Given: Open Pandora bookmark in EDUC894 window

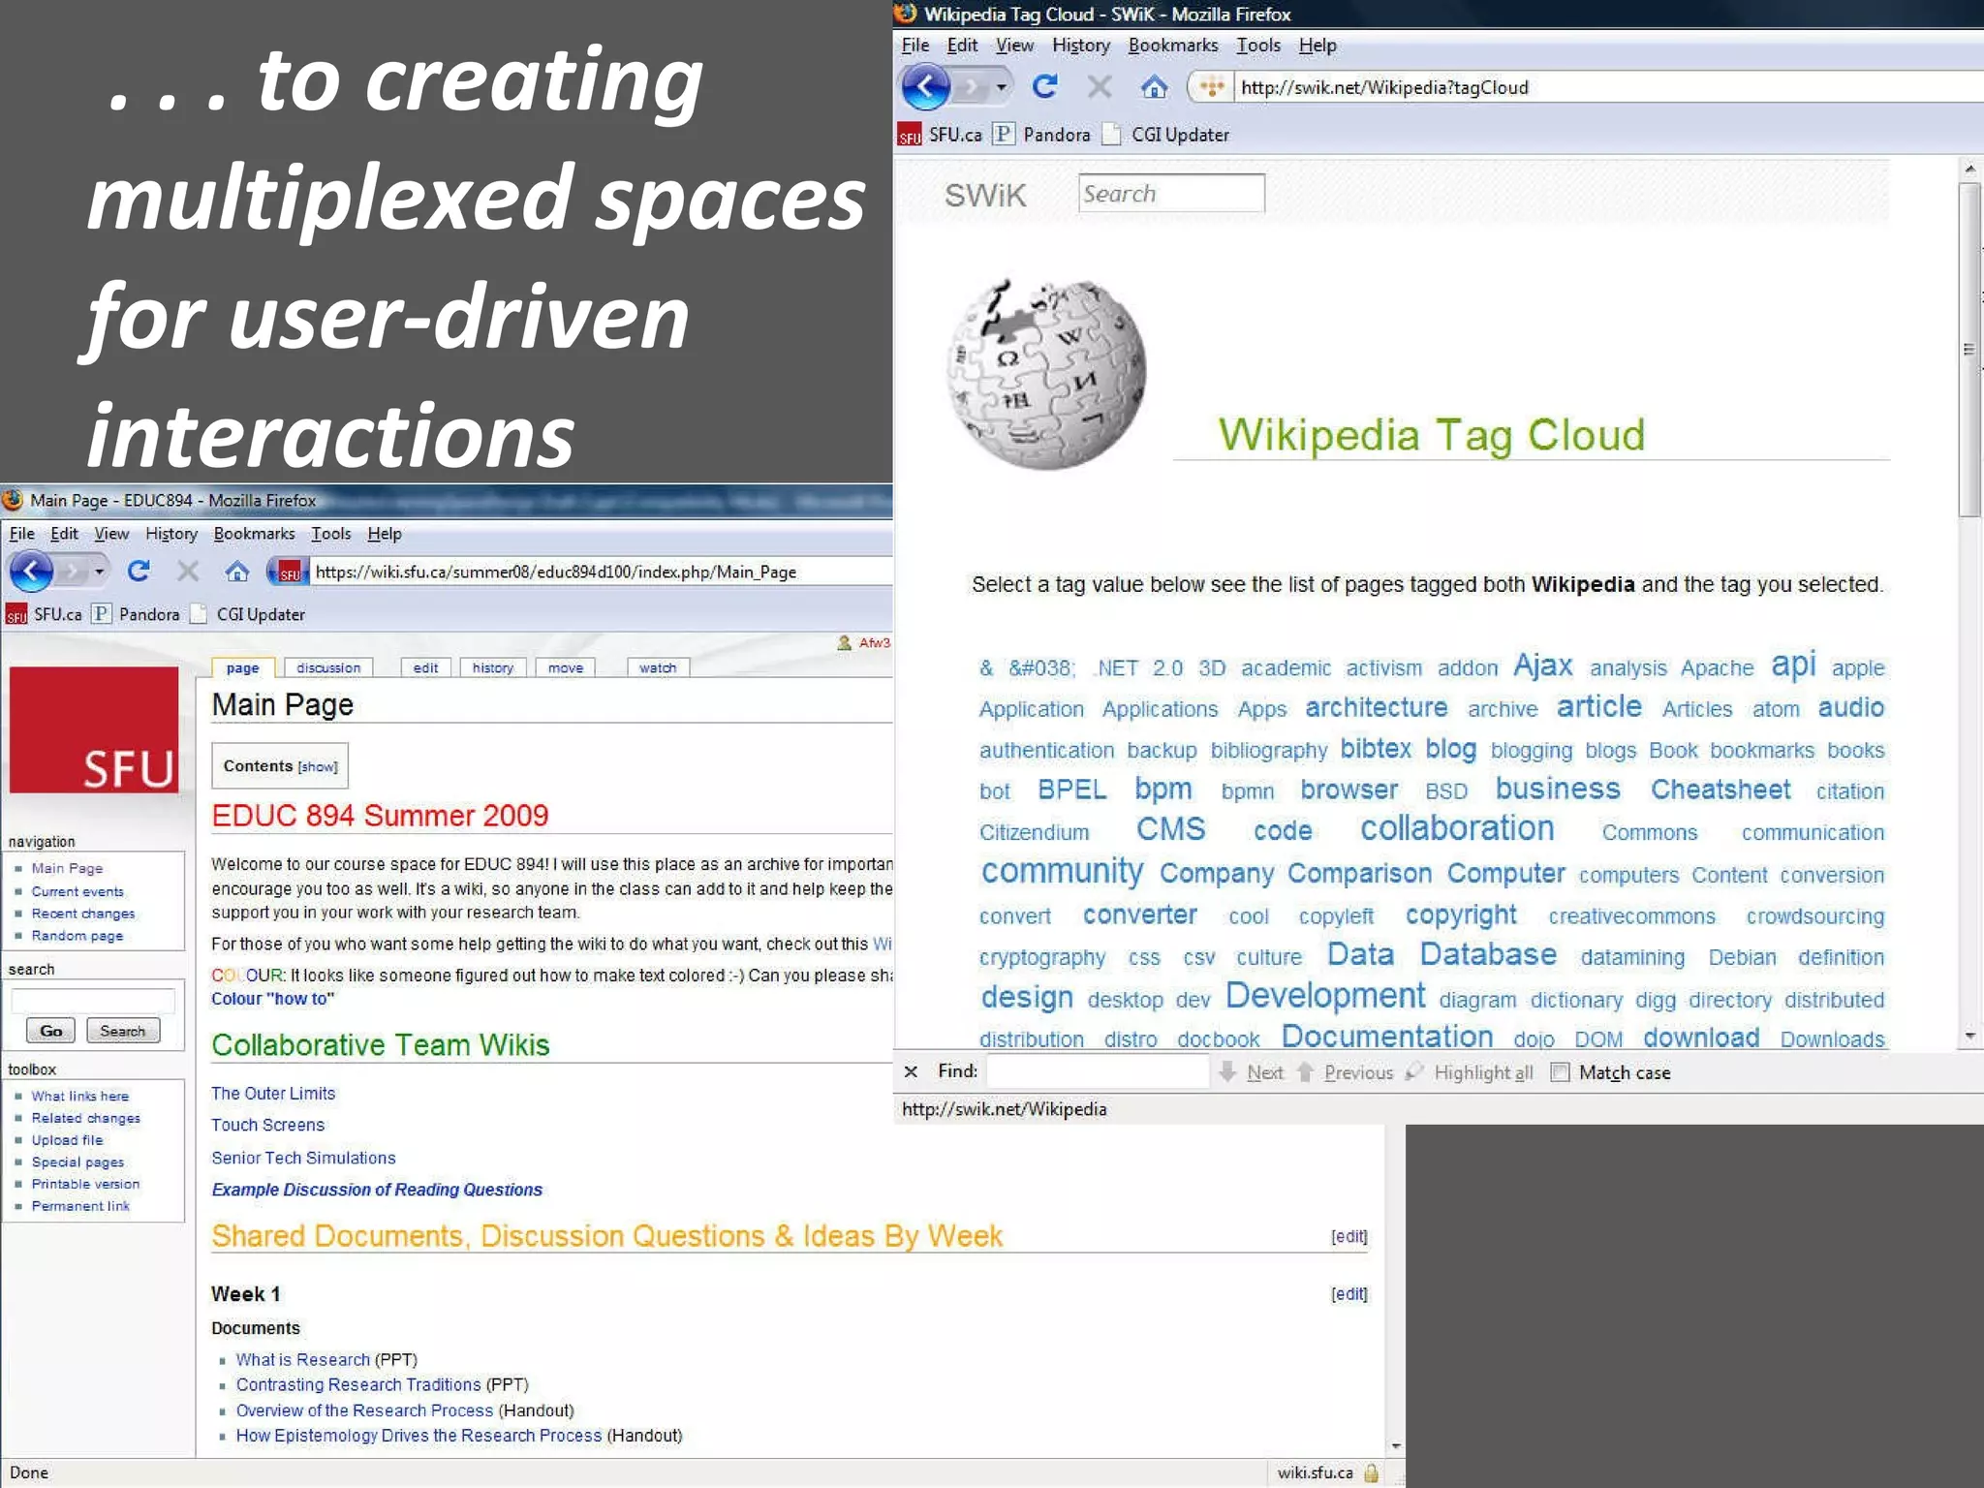Looking at the screenshot, I should pos(136,614).
